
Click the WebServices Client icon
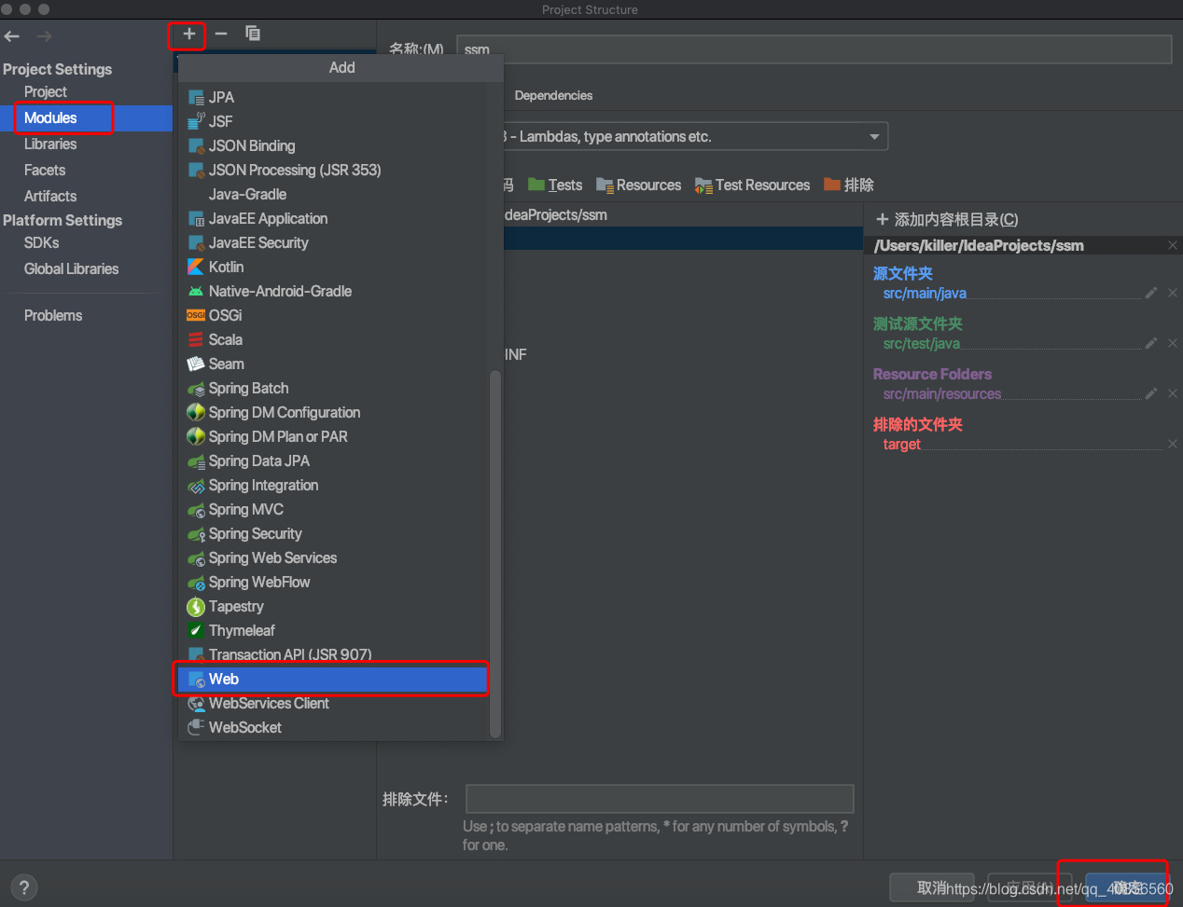(x=196, y=703)
